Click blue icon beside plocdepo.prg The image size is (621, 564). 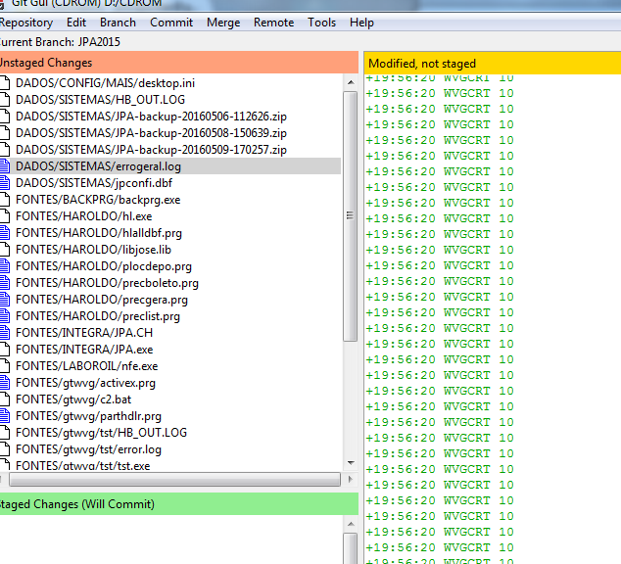tap(4, 266)
